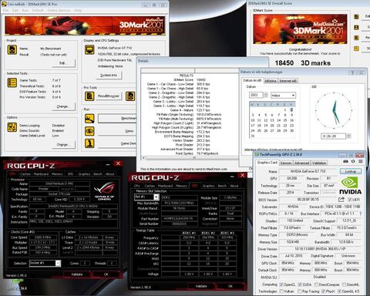Open the Online Services menu in 3DMark2001
Viewport: 370px width, 296px height.
point(59,10)
